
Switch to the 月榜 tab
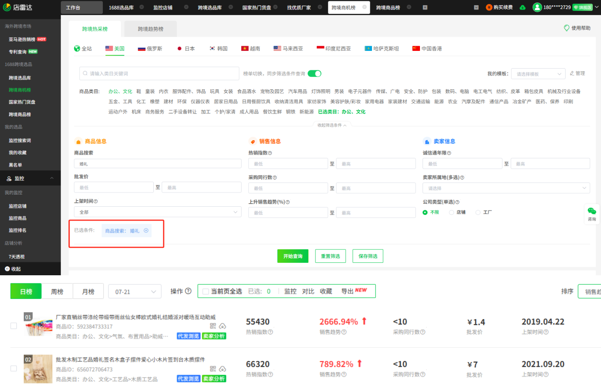[88, 292]
